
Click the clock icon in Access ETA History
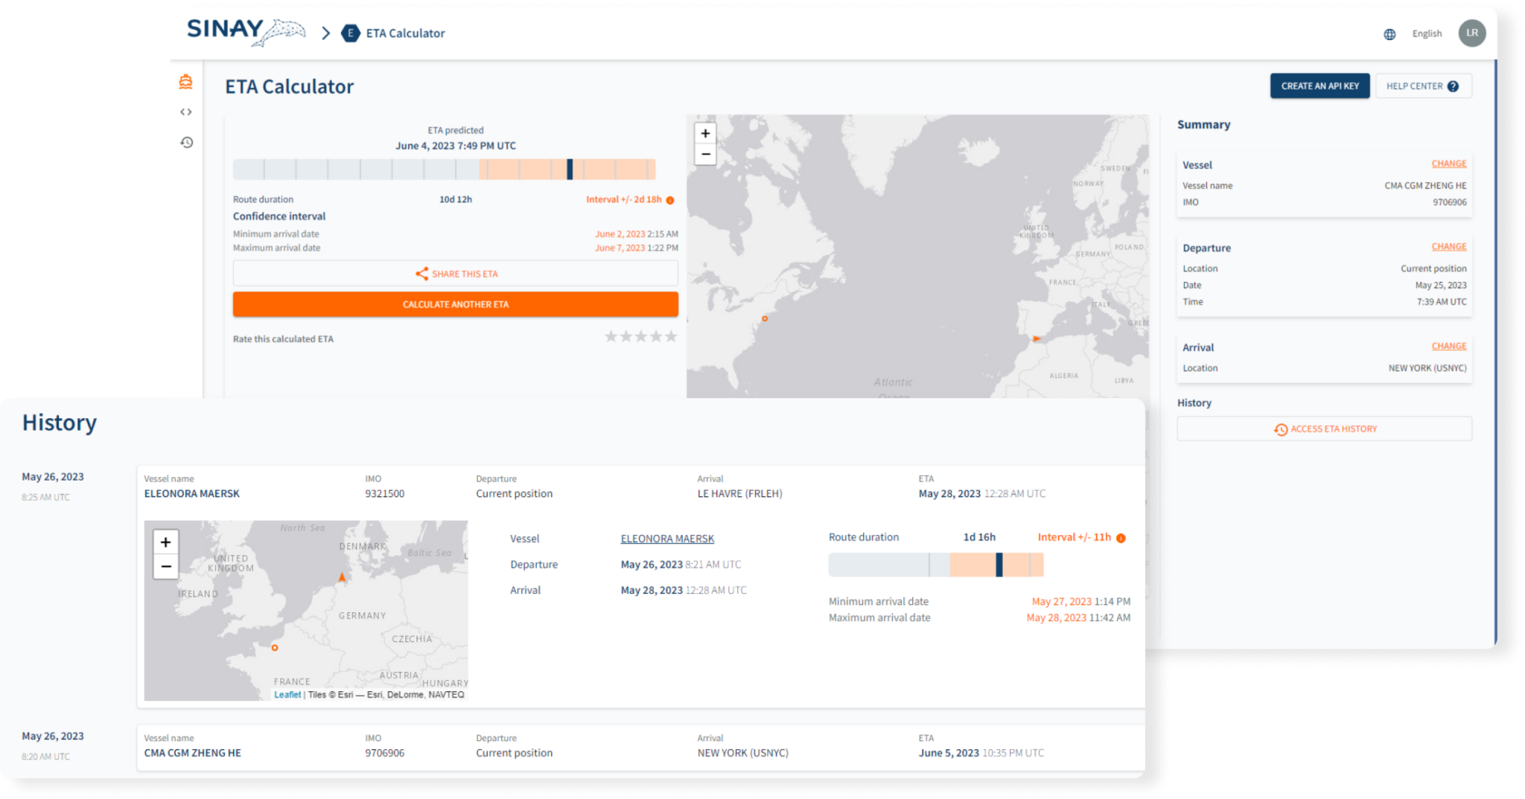point(1280,429)
